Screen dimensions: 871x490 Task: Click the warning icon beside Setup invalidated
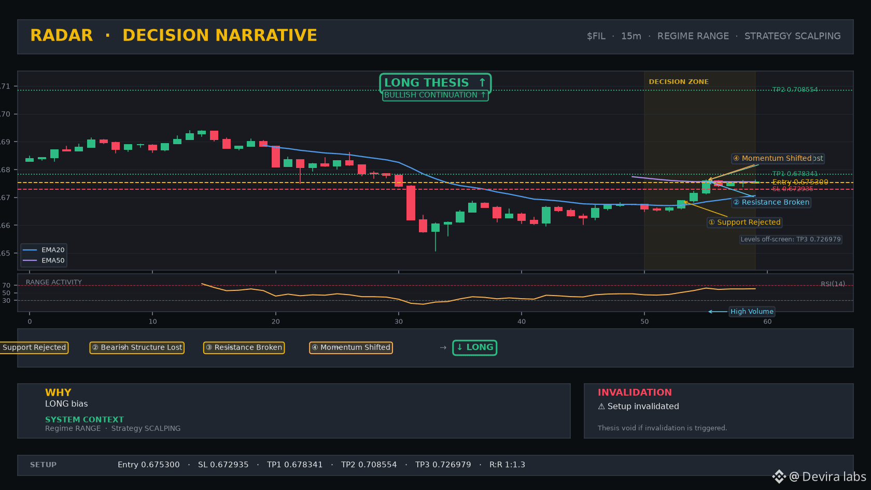tap(601, 407)
